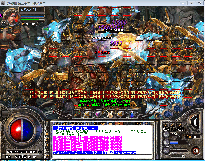Use the purple spiral stone quick slot item
This screenshot has width=205, height=161.
click(x=98, y=114)
